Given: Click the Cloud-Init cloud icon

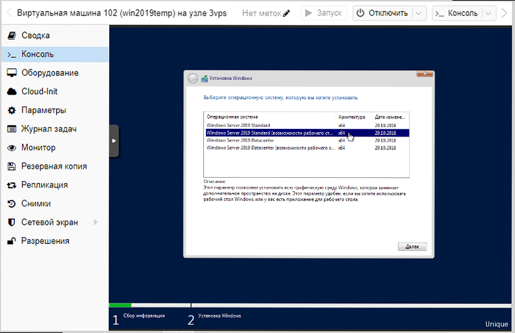Looking at the screenshot, I should tap(11, 91).
